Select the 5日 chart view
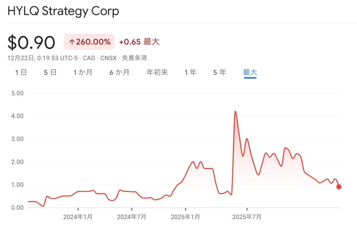Viewport: 357px width, 225px height. tap(50, 72)
